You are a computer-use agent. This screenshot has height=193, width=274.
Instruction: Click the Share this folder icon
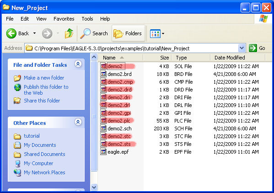[x=17, y=101]
